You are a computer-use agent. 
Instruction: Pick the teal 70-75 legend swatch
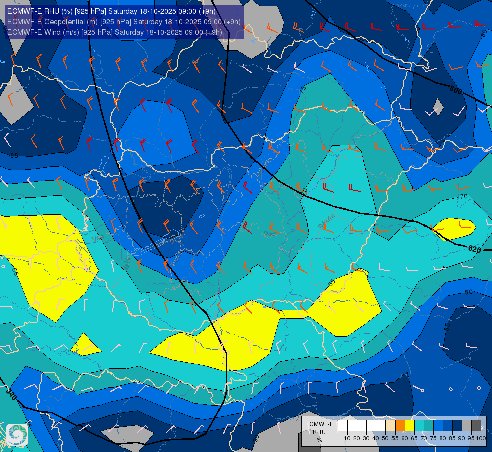[x=429, y=426]
